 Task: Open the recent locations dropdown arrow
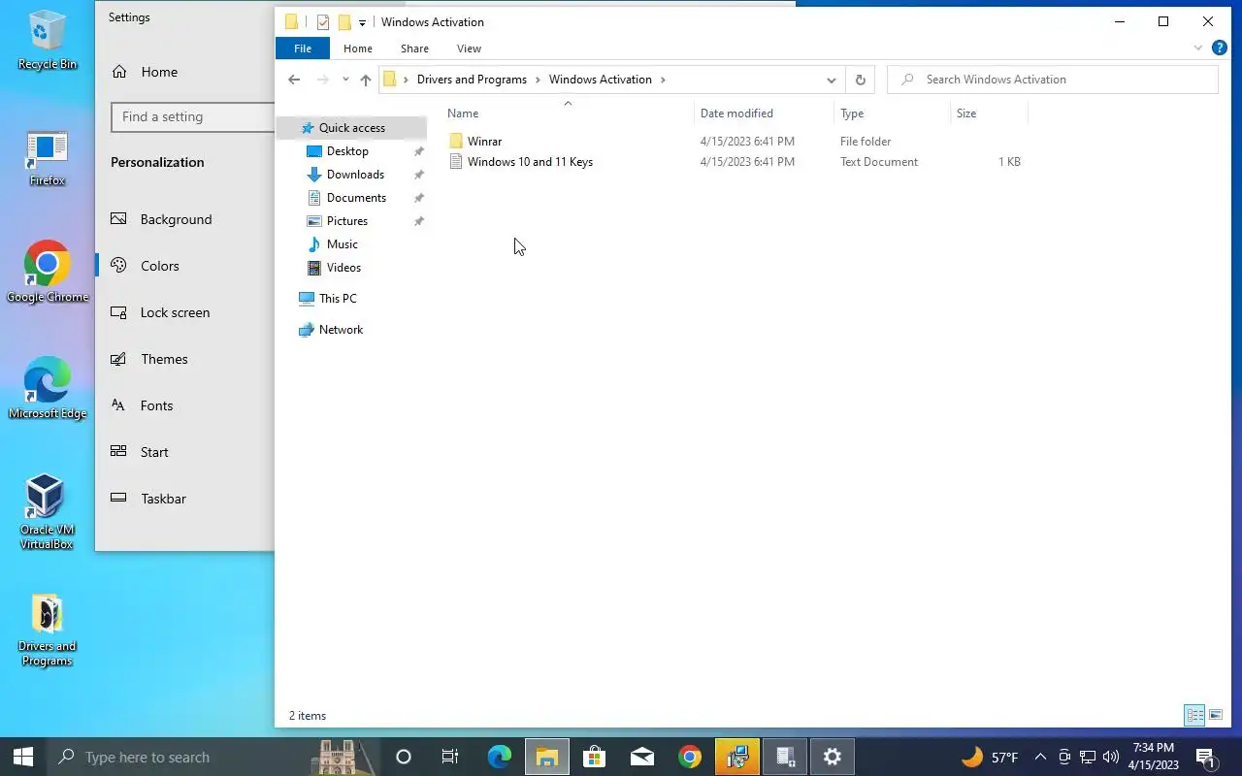pyautogui.click(x=345, y=80)
